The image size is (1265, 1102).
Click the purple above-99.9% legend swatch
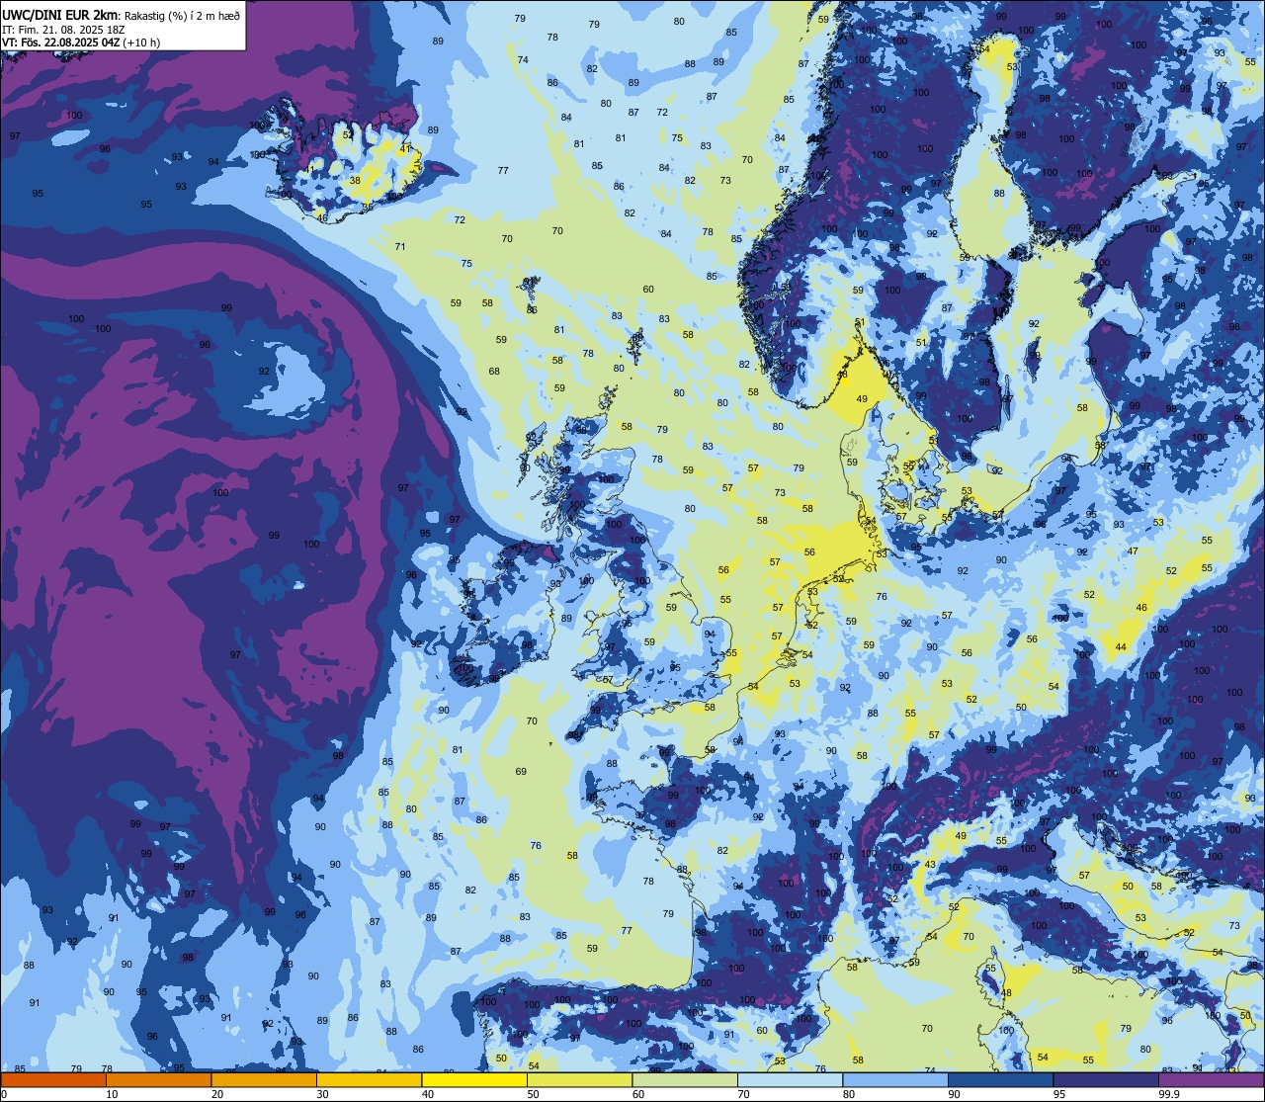point(1211,1079)
